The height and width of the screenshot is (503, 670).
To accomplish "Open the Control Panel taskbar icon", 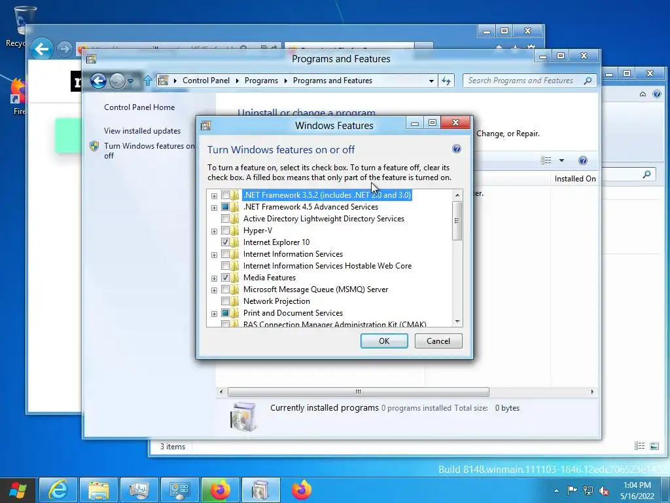I will point(180,490).
